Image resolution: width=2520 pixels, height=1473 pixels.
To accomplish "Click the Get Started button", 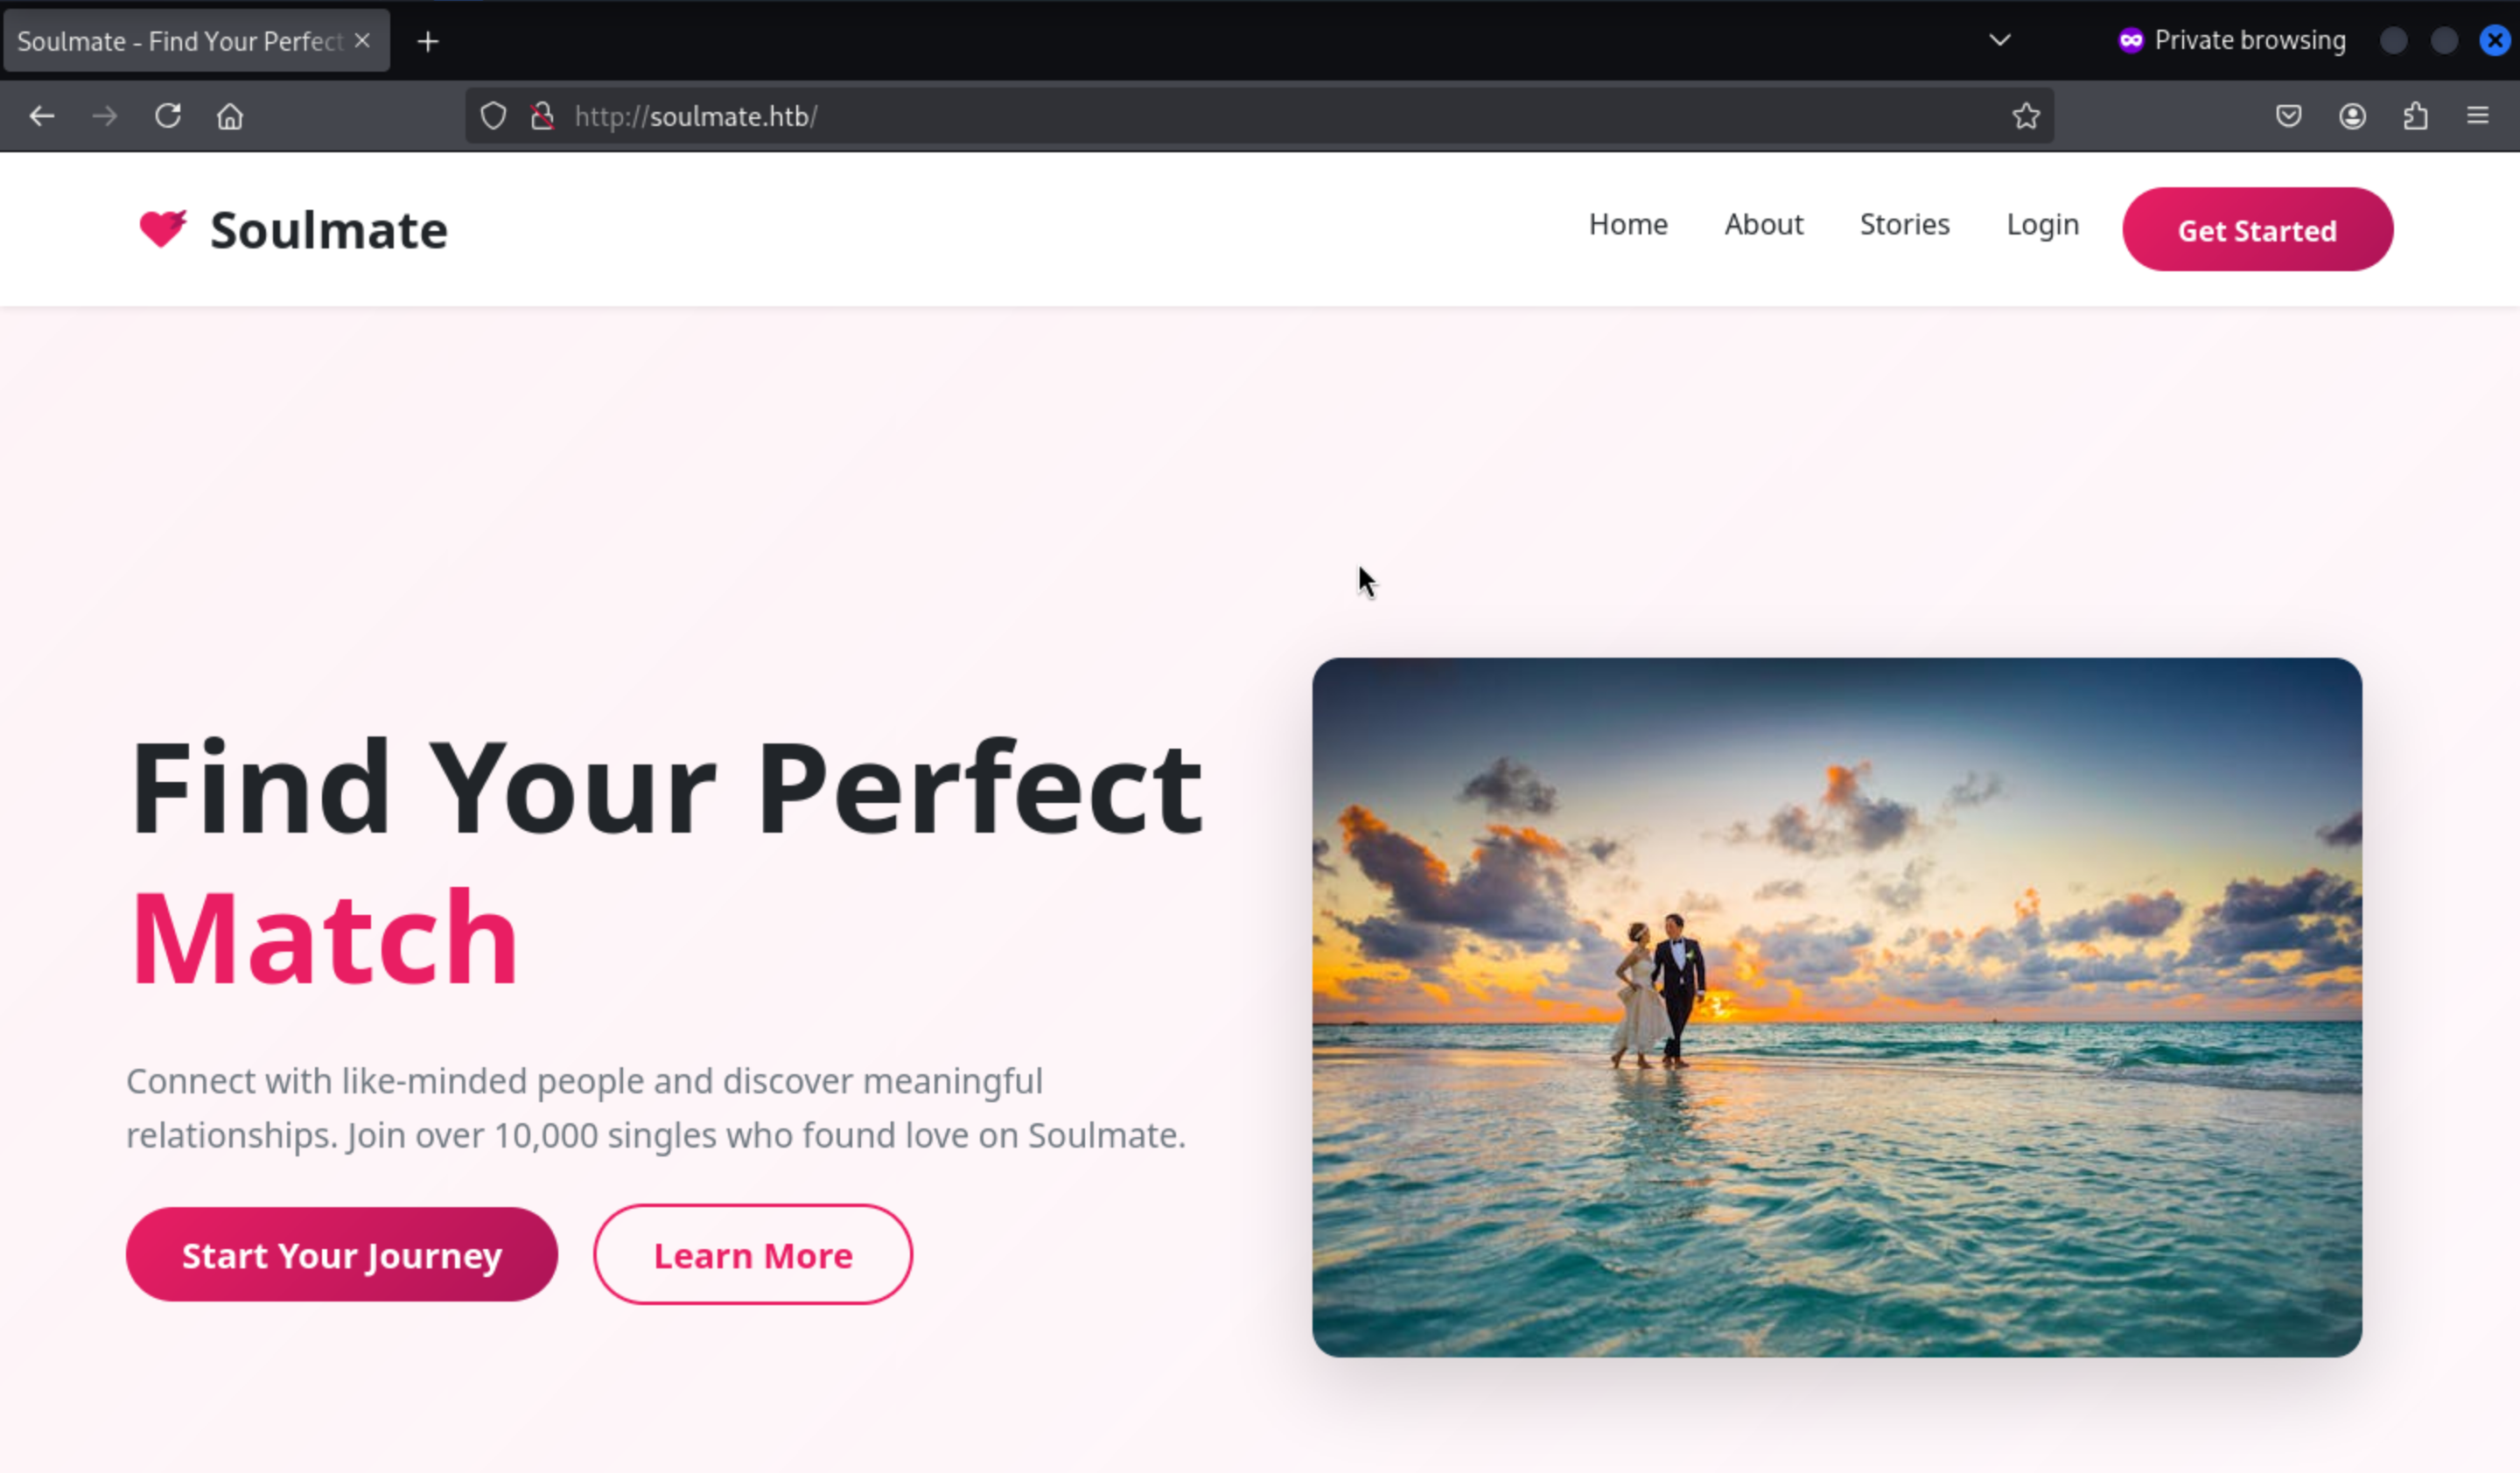I will [x=2257, y=230].
